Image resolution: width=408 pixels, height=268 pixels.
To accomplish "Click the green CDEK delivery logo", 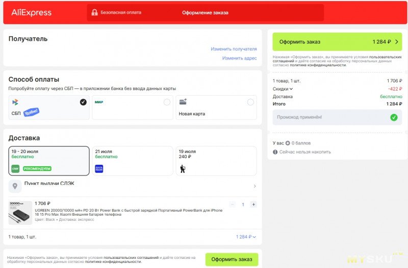I will (x=15, y=169).
